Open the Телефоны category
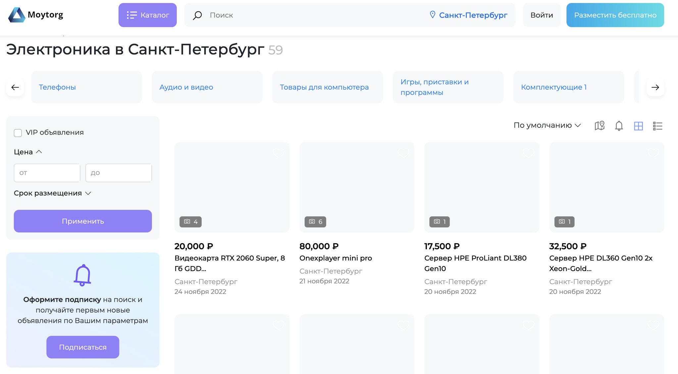 coord(57,87)
